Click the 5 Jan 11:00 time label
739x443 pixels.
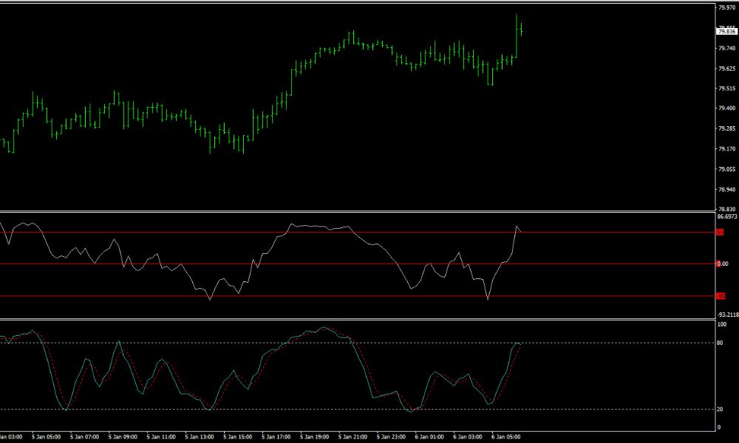coord(161,437)
